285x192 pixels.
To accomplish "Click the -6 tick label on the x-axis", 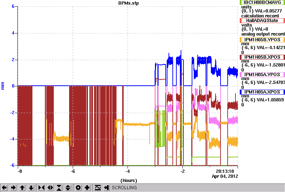I will click(x=73, y=171).
